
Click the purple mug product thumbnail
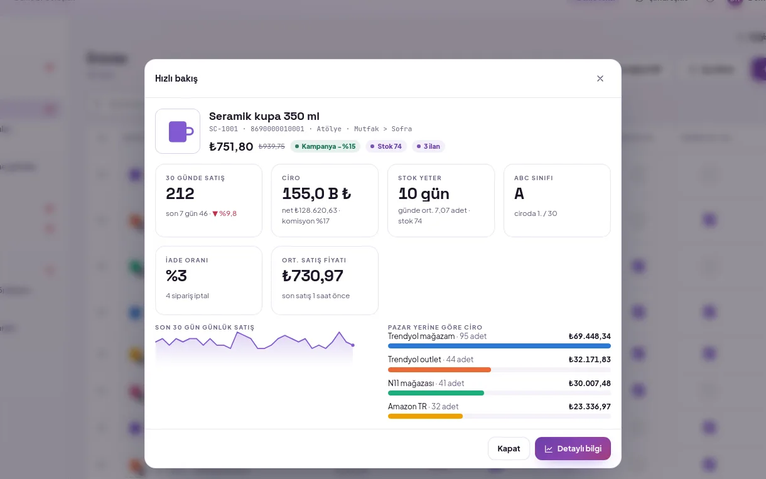pos(178,131)
